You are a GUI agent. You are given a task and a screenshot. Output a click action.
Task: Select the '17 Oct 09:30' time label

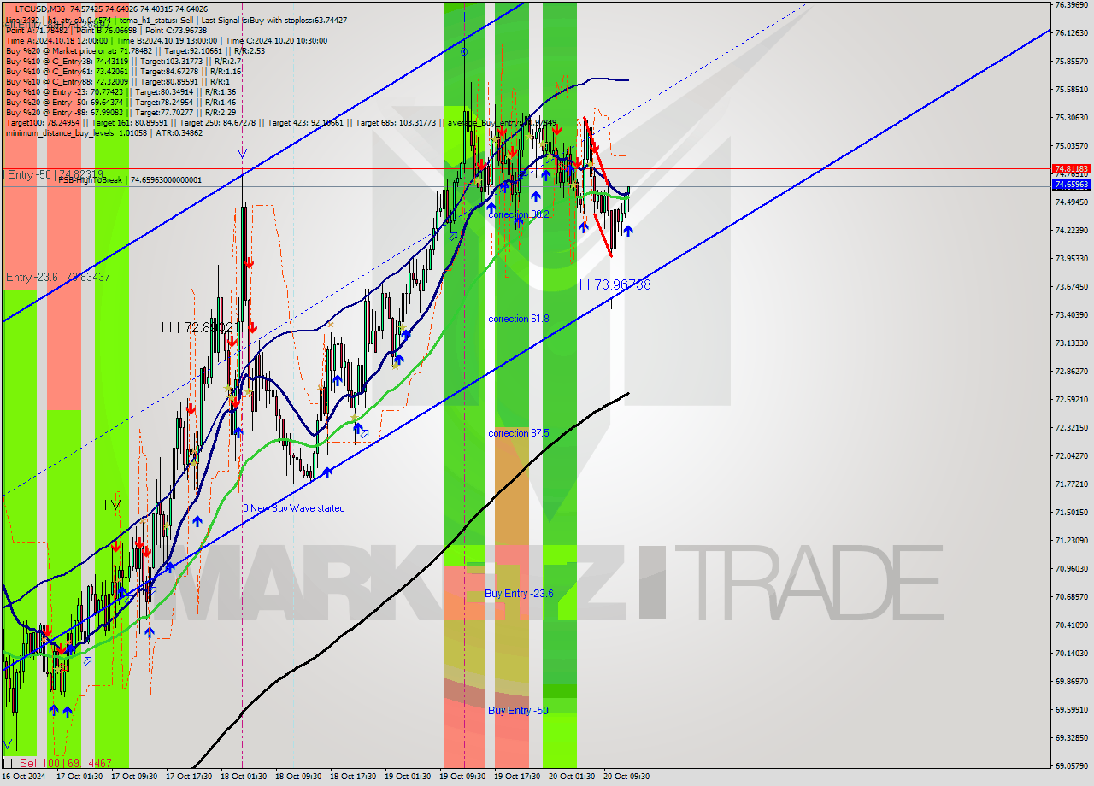click(134, 777)
